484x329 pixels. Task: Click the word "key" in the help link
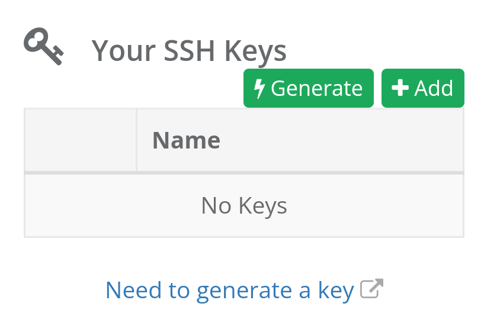tap(336, 290)
